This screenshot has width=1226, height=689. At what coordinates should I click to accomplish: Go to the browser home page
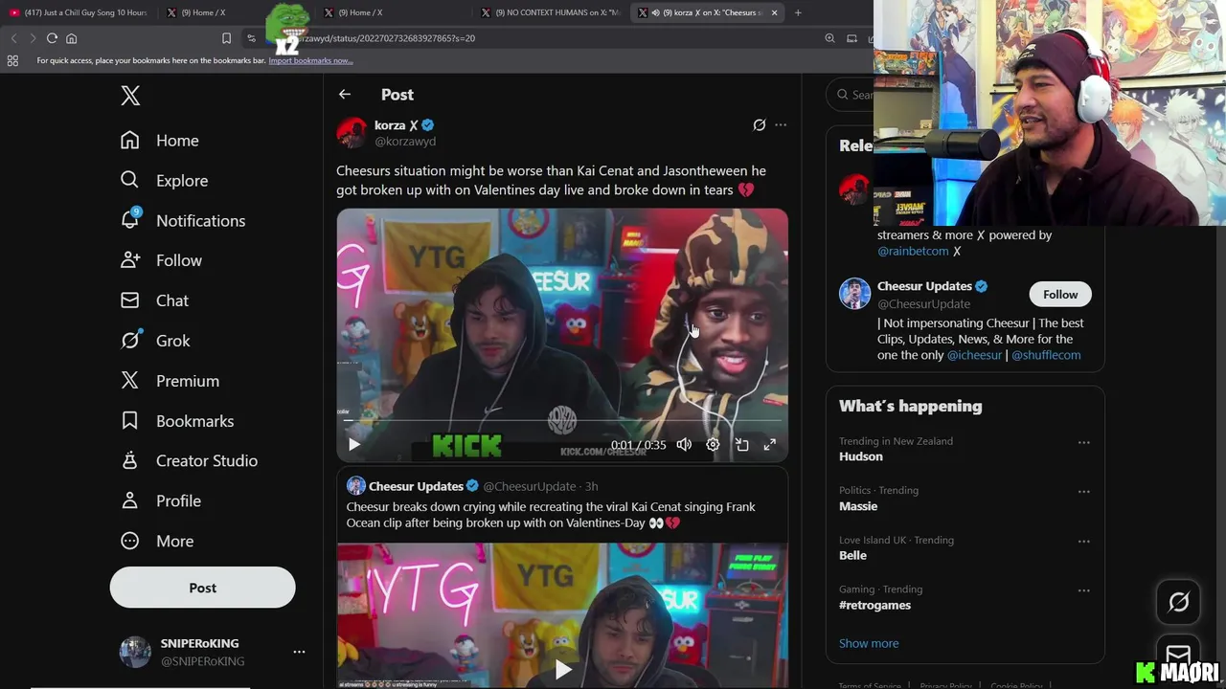(x=71, y=38)
